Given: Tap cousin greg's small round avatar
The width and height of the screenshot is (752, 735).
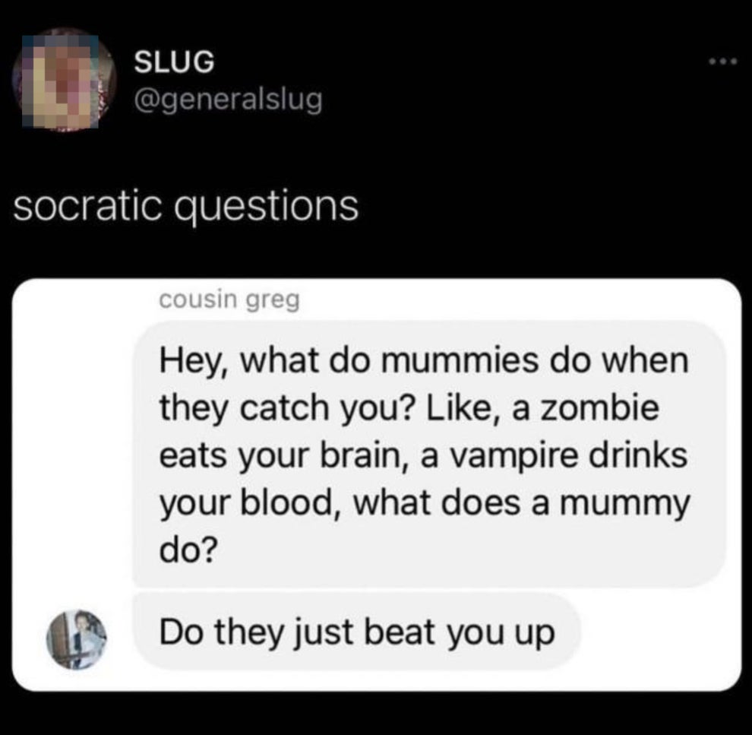Looking at the screenshot, I should pos(76,640).
